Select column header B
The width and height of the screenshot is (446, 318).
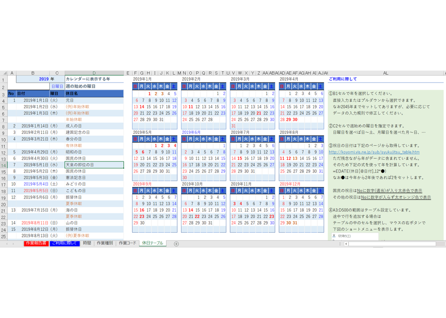pos(33,73)
